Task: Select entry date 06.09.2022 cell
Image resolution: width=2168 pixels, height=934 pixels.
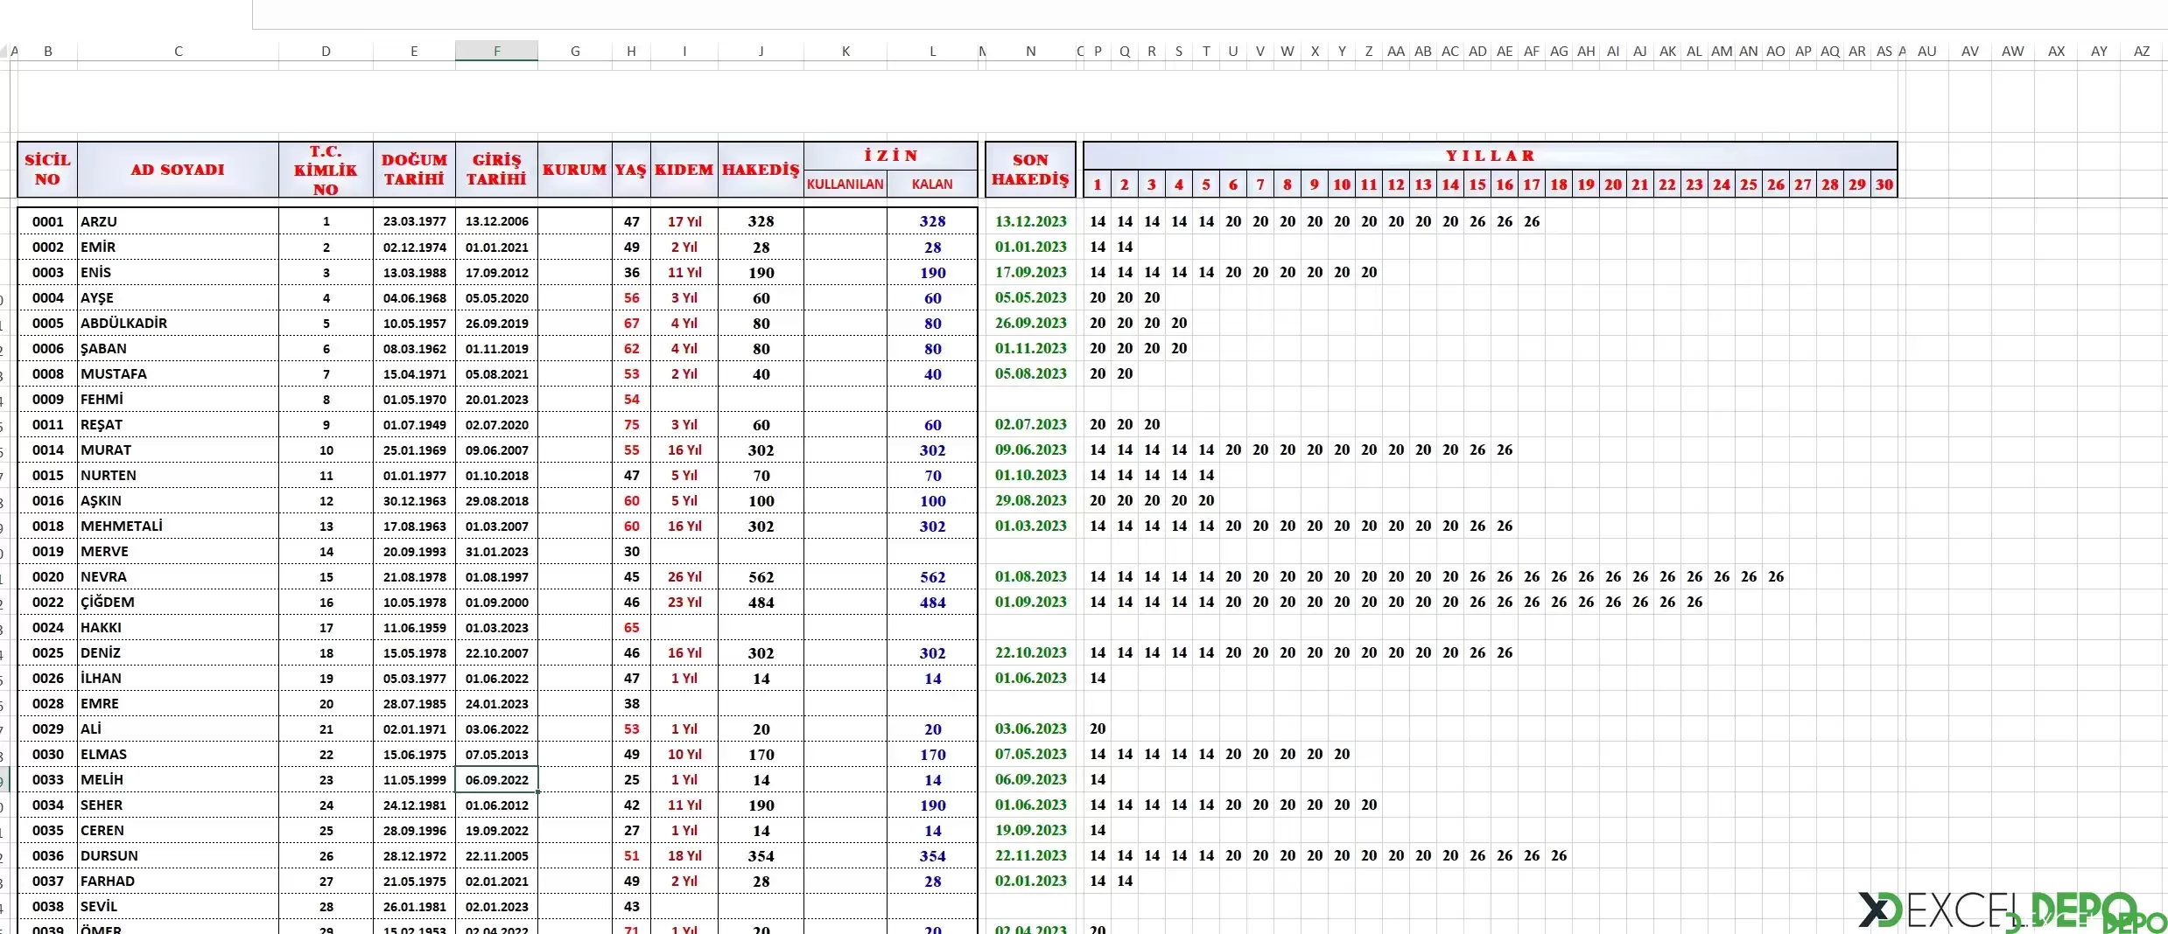Action: coord(496,779)
